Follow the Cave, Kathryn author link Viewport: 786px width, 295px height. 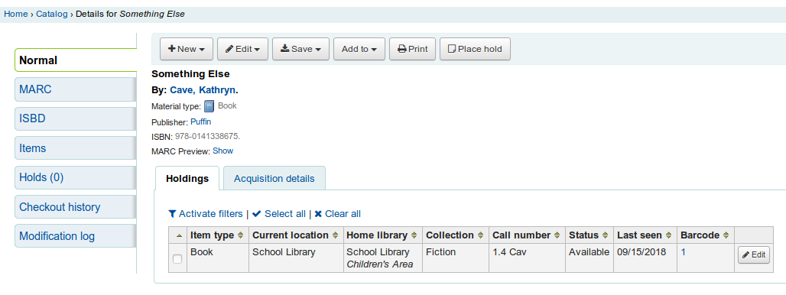click(203, 90)
